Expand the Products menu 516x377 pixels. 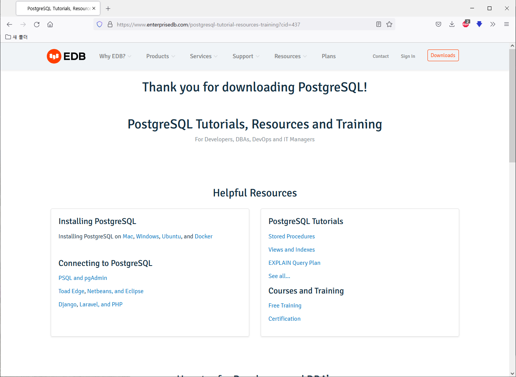click(161, 56)
